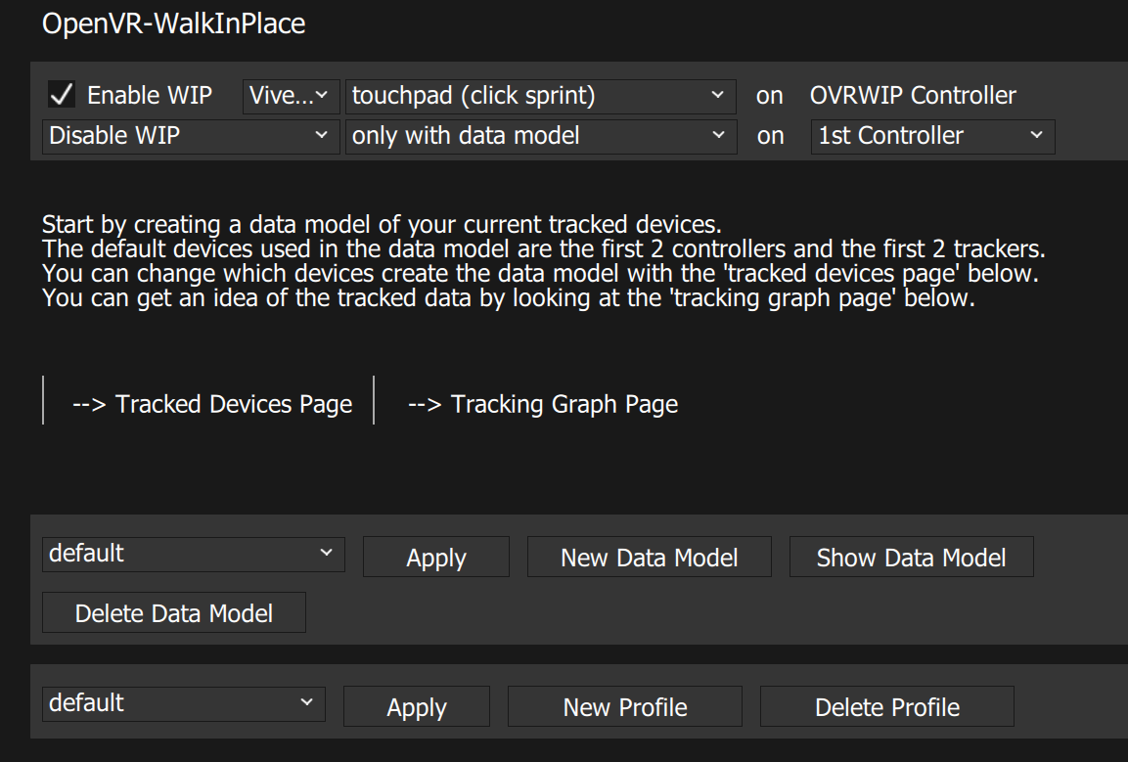Expand the Disable WIP dropdown
The width and height of the screenshot is (1128, 762).
coord(191,136)
